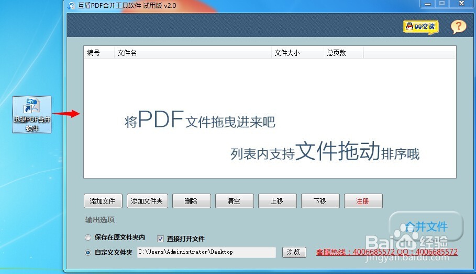The width and height of the screenshot is (476, 274).
Task: Click the 添加文件 button
Action: (103, 201)
